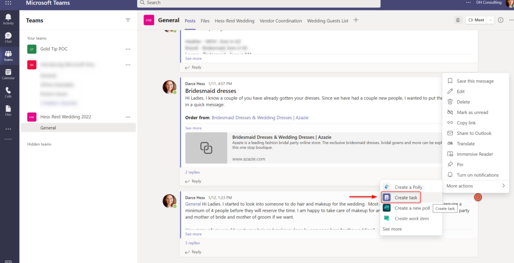The height and width of the screenshot is (263, 514).
Task: Select the General channel in team list
Action: click(78, 128)
